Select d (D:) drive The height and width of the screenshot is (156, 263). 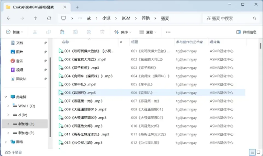[x=23, y=115]
